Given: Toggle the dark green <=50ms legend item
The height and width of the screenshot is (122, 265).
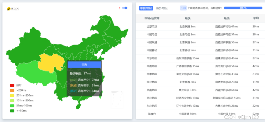Looking at the screenshot, I should pyautogui.click(x=18, y=111).
